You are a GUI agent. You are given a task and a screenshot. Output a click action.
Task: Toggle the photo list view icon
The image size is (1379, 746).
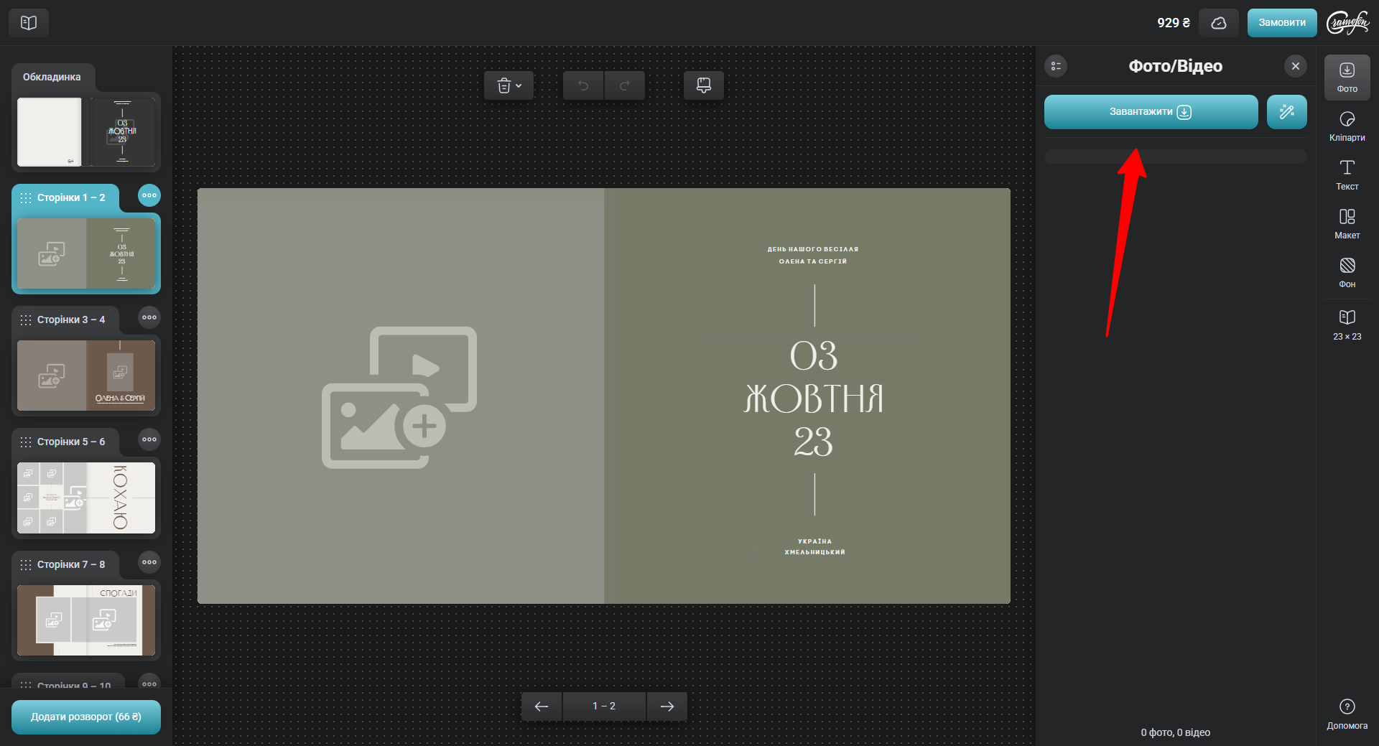click(x=1056, y=66)
